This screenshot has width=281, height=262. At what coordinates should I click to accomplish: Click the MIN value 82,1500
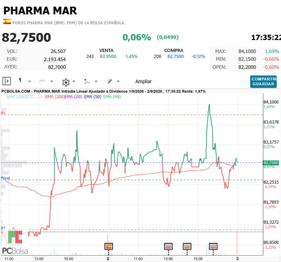[x=247, y=59]
